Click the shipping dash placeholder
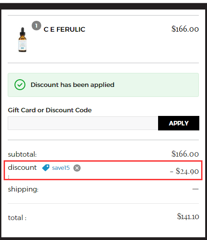Viewport: 207px width, 240px height. 196,189
